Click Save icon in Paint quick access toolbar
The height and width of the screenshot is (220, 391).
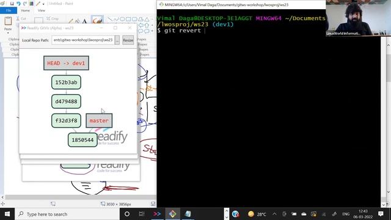click(x=12, y=4)
